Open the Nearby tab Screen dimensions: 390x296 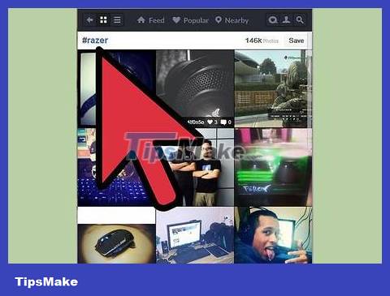click(232, 20)
